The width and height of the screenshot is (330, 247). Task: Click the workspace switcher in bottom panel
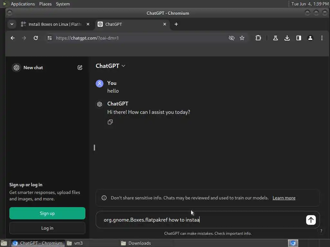[293, 243]
